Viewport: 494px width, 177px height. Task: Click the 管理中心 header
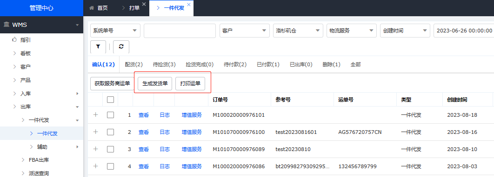[41, 8]
